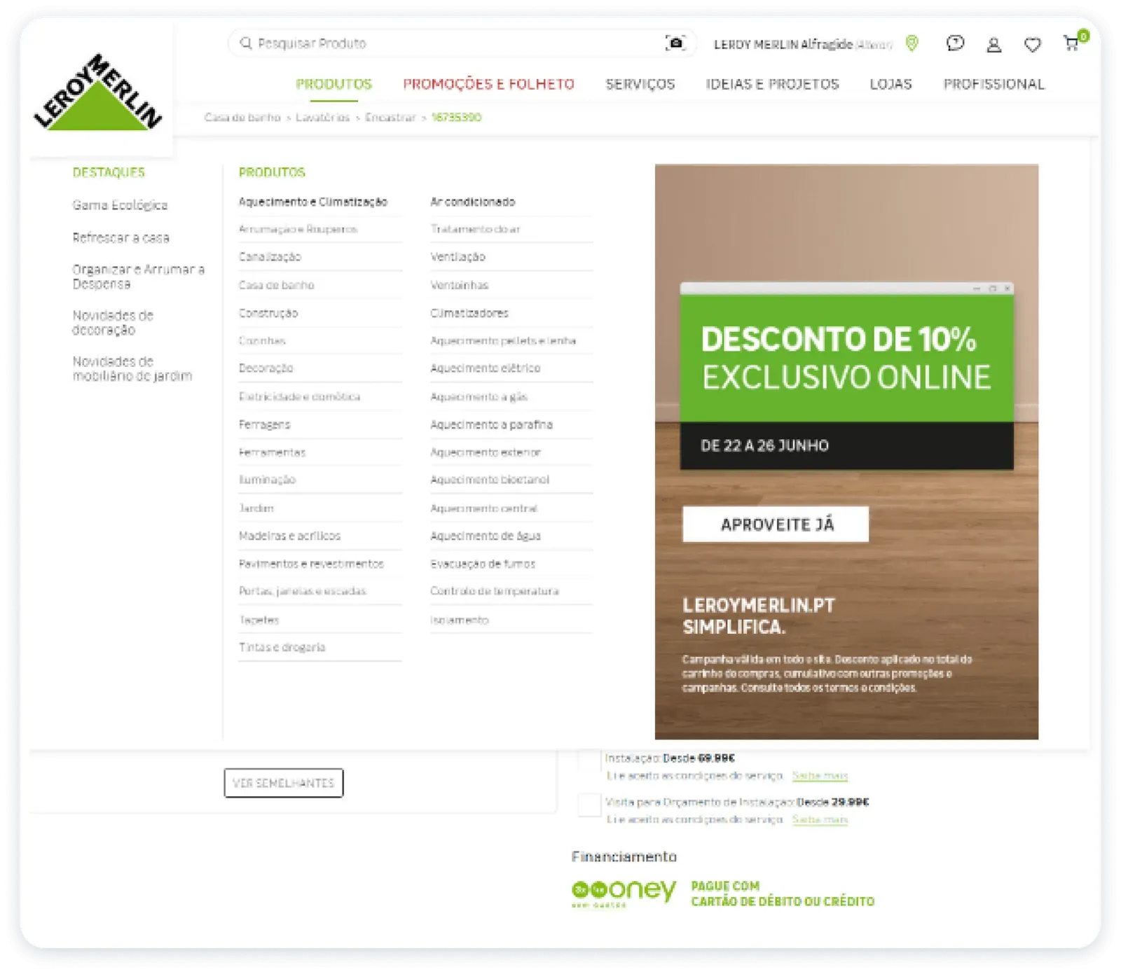Screen dimensions: 1121x972
Task: Open the SERVIÇOS menu
Action: tap(640, 84)
